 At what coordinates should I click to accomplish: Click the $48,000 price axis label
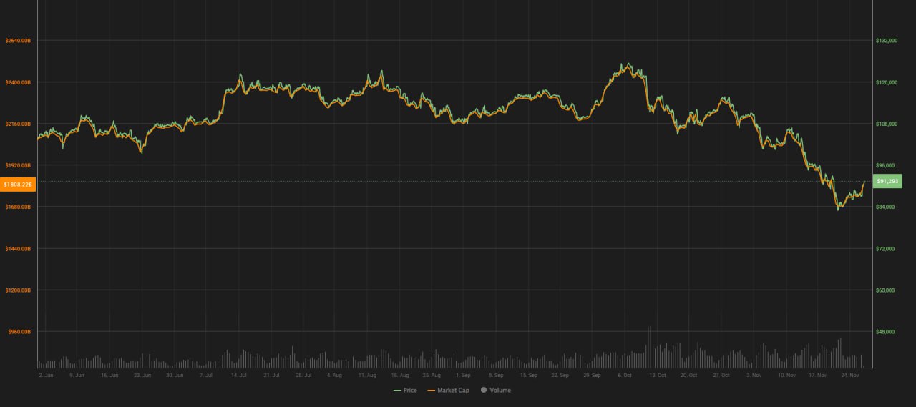(x=885, y=332)
